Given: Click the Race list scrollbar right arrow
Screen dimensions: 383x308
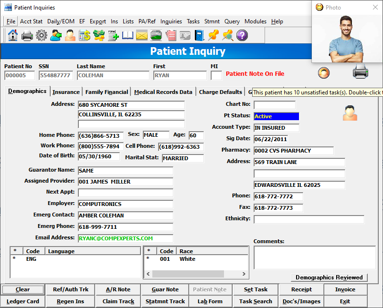Looking at the screenshot, I should click(x=244, y=274).
